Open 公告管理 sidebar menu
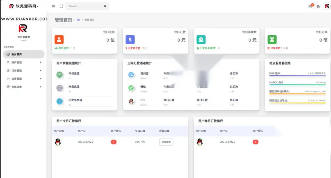Image resolution: width=331 pixels, height=178 pixels. (x=24, y=79)
